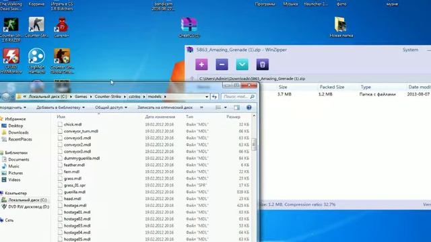Viewport: 431px width, 242px height.
Task: Select the CPUID HWMonitor desktop icon
Action: click(11, 61)
